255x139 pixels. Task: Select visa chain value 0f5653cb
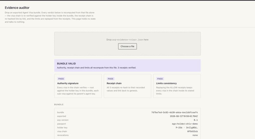[193, 131]
